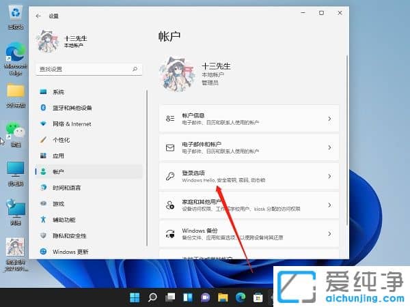Click the Account info contact-card icon
This screenshot has height=307, width=410.
[170, 119]
